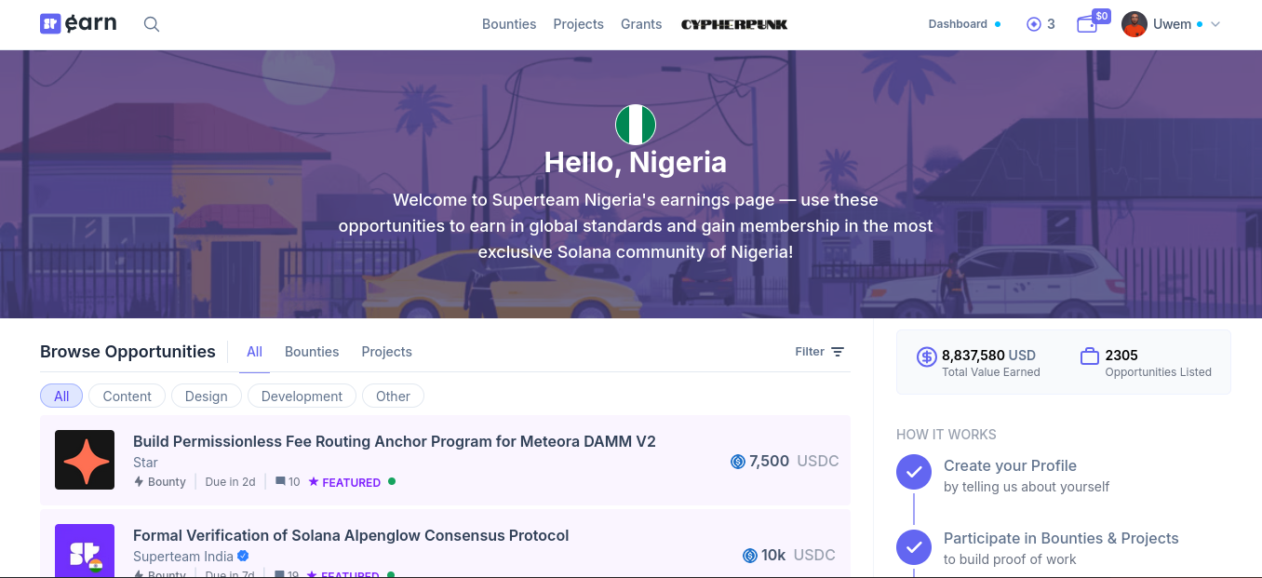The image size is (1262, 578).
Task: Select the Design category pill
Action: click(206, 397)
